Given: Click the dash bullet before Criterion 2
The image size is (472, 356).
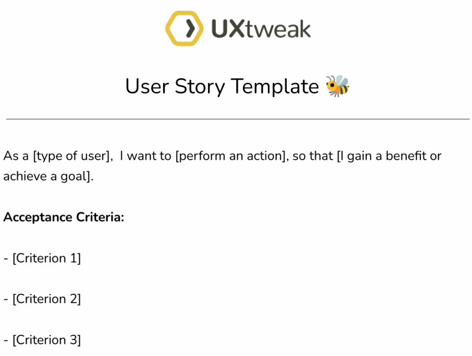Looking at the screenshot, I should click(x=6, y=299).
